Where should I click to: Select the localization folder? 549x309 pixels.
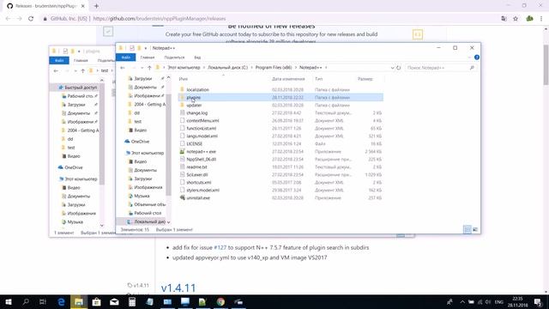(x=197, y=89)
